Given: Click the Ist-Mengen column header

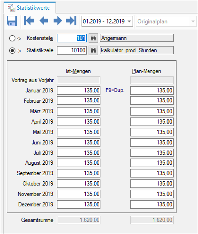Looking at the screenshot, I should [78, 71].
